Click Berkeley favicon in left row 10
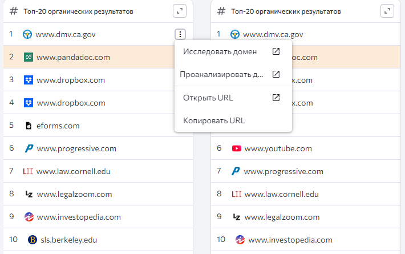 point(33,240)
